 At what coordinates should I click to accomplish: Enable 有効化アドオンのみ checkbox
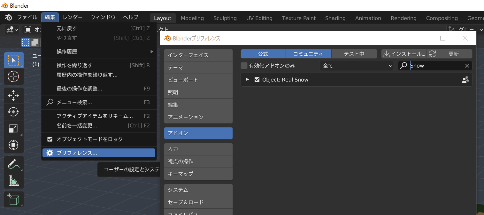244,66
